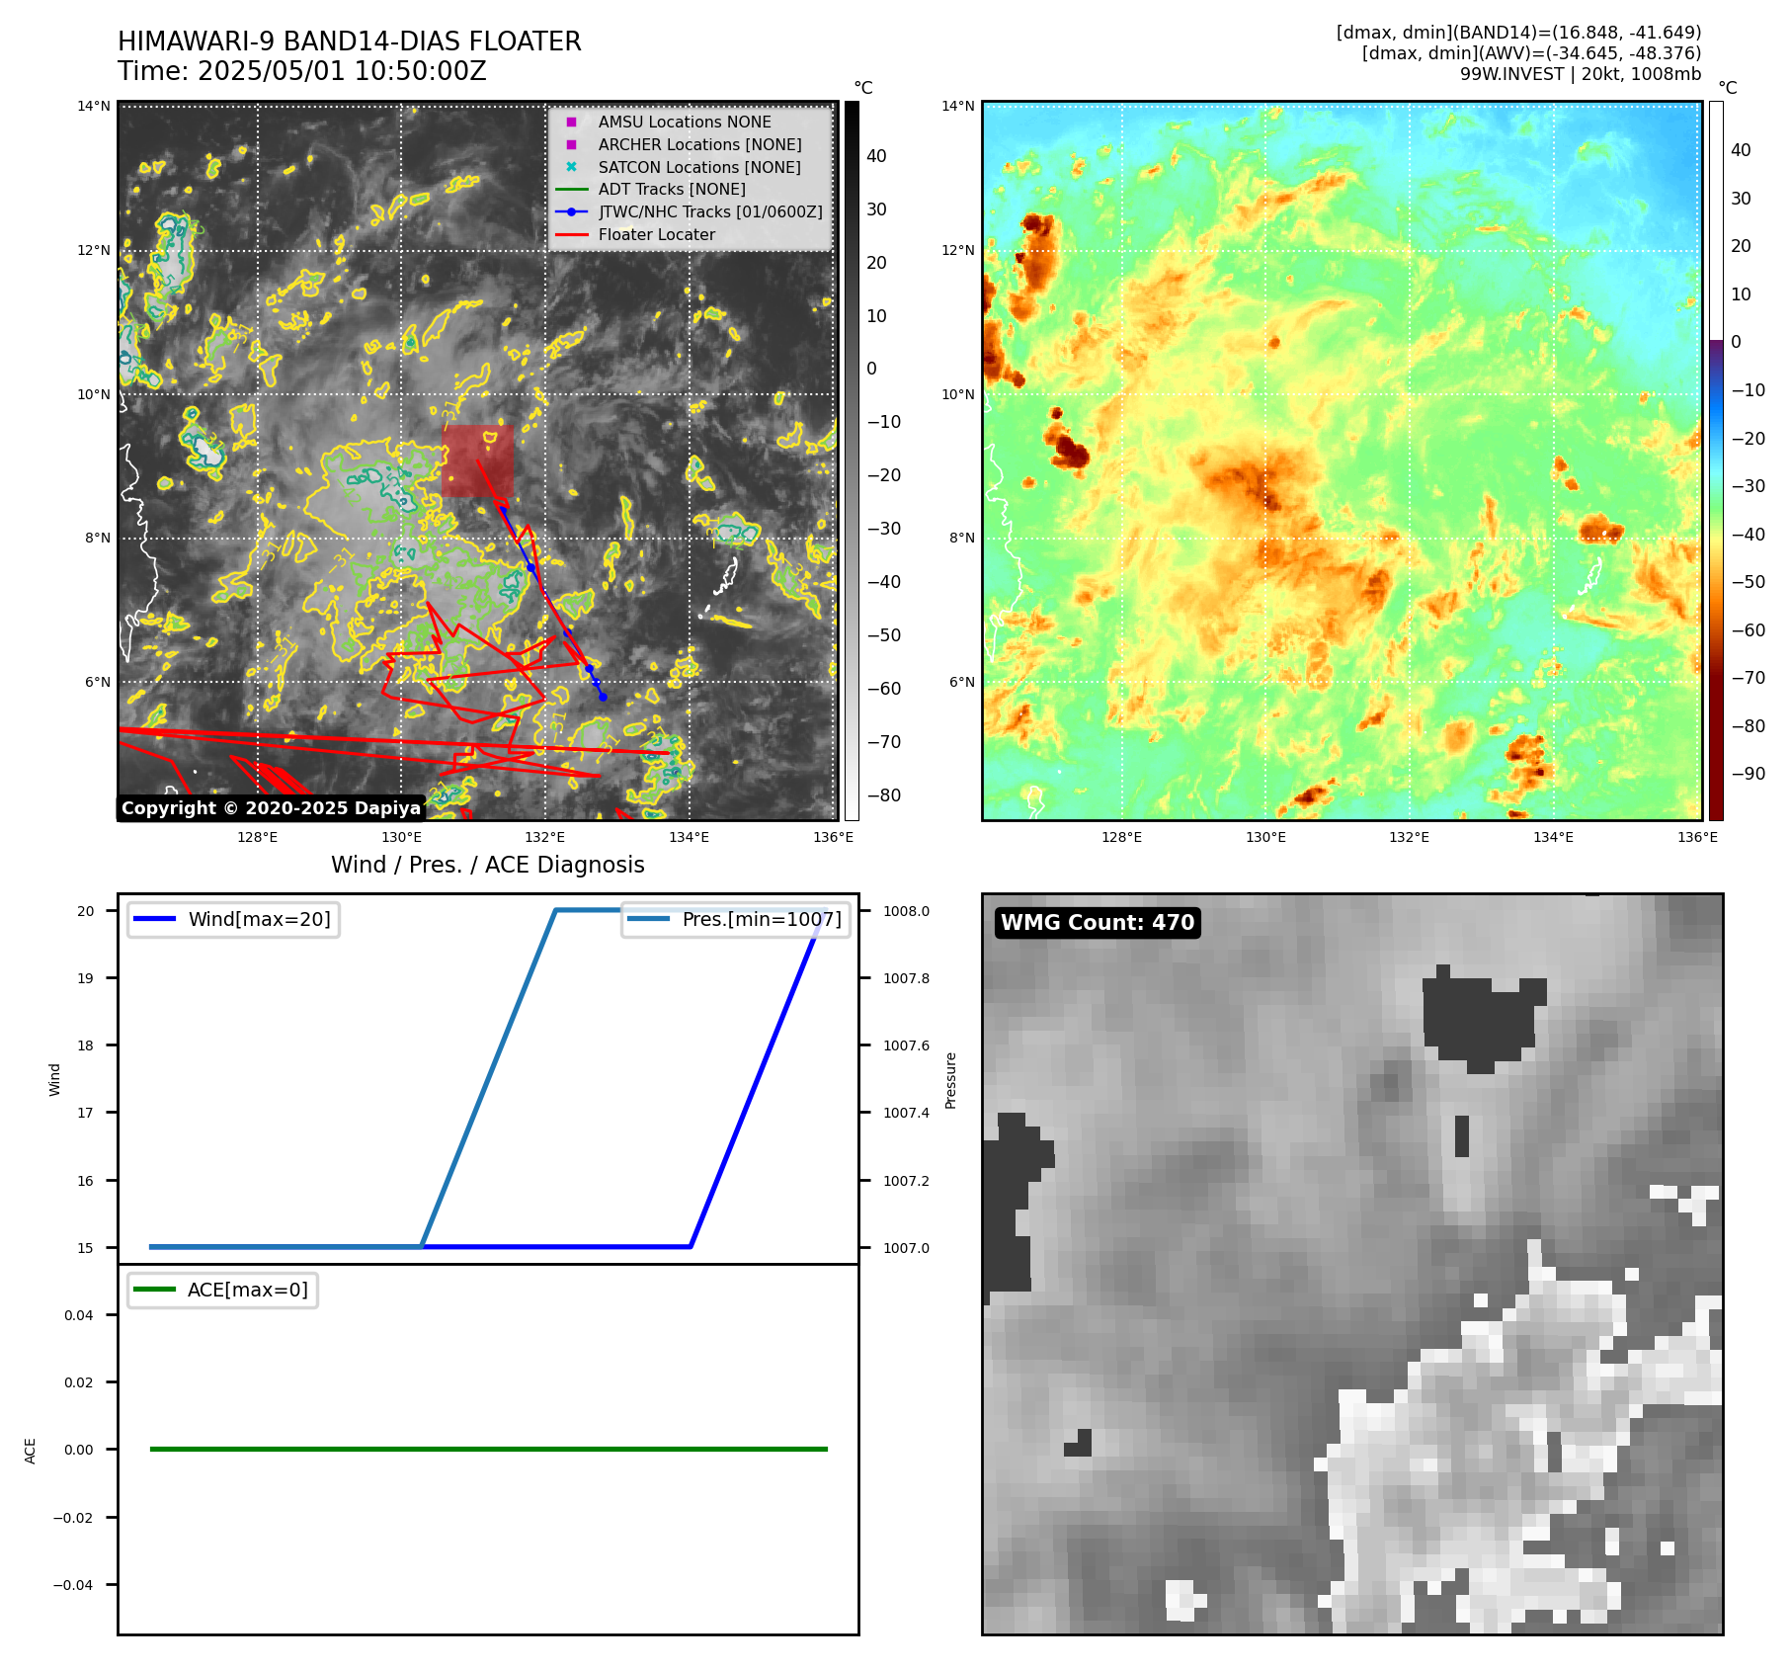1791x1671 pixels.
Task: Click the rainbow AWV temperature colorbar
Action: pyautogui.click(x=1717, y=460)
